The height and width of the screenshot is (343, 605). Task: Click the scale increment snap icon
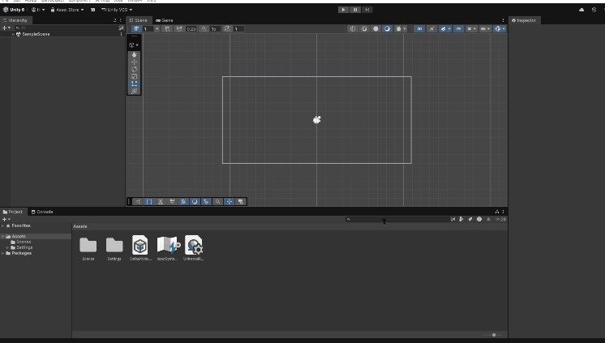(x=227, y=28)
